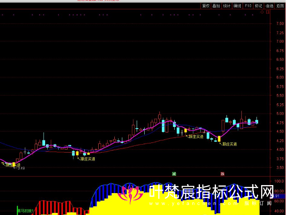Click the 6.00 price axis label
The height and width of the screenshot is (215, 286).
(x=280, y=77)
